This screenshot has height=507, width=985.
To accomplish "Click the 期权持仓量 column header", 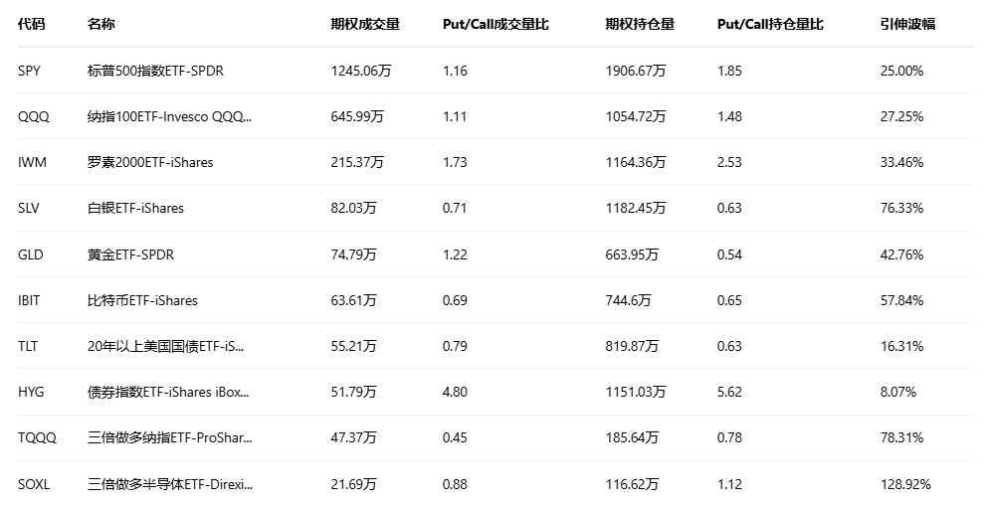I will tap(640, 24).
